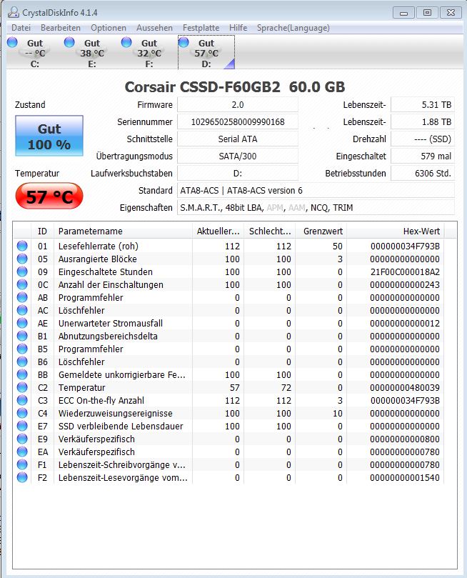The height and width of the screenshot is (578, 467).
Task: Click the status orb for row AC Löschfehler
Action: click(22, 310)
